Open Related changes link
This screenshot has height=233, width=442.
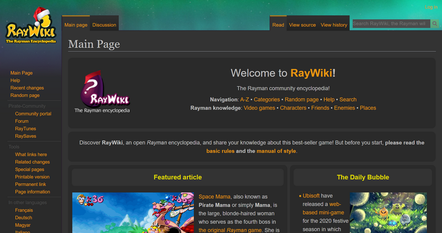pos(33,162)
